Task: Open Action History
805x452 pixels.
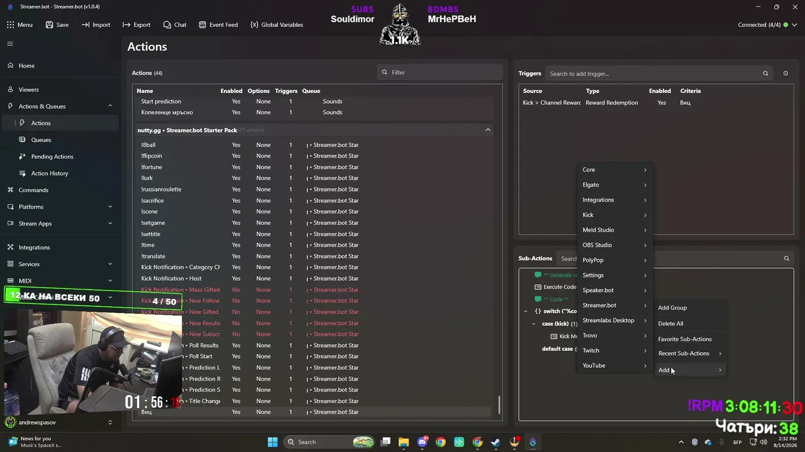Action: point(60,173)
